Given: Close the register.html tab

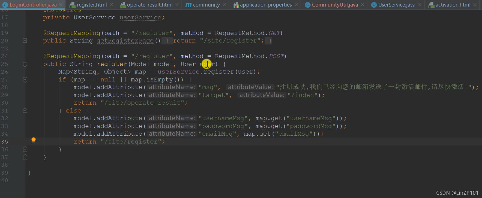Looking at the screenshot, I should click(111, 5).
